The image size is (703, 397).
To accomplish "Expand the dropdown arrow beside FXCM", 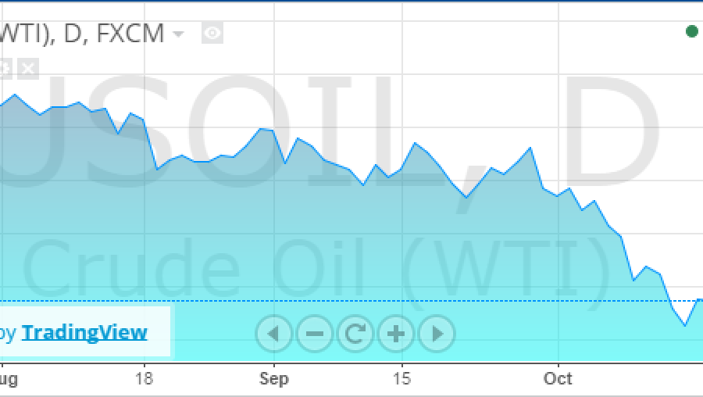I will tap(178, 34).
